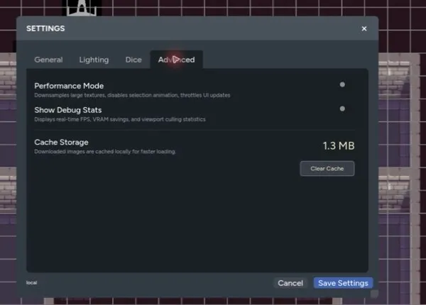
Task: Click the Downsamples large textures description
Action: pos(132,95)
